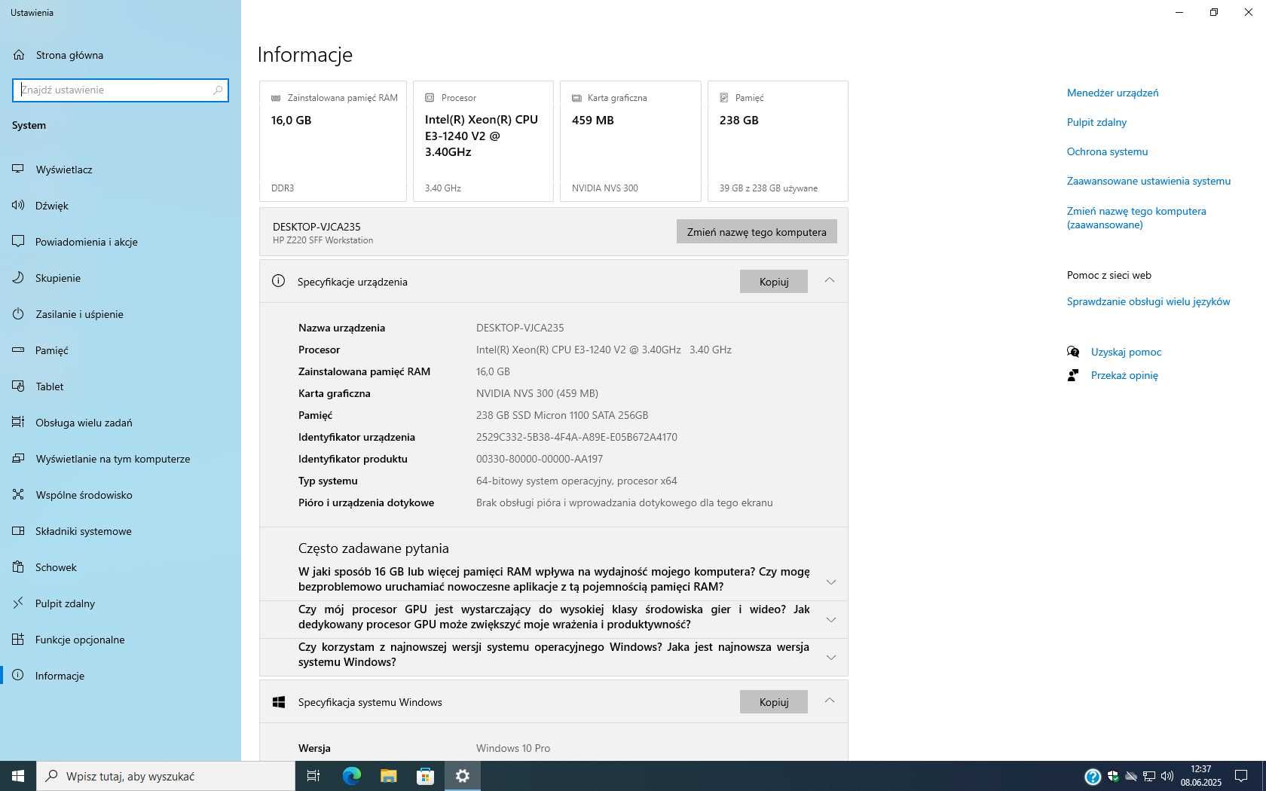Open Menedżer urządzeń link
1266x791 pixels.
click(x=1112, y=93)
